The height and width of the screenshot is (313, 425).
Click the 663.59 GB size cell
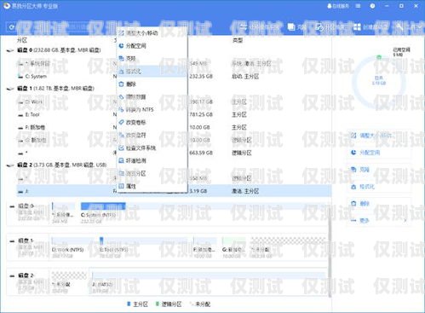[201, 153]
